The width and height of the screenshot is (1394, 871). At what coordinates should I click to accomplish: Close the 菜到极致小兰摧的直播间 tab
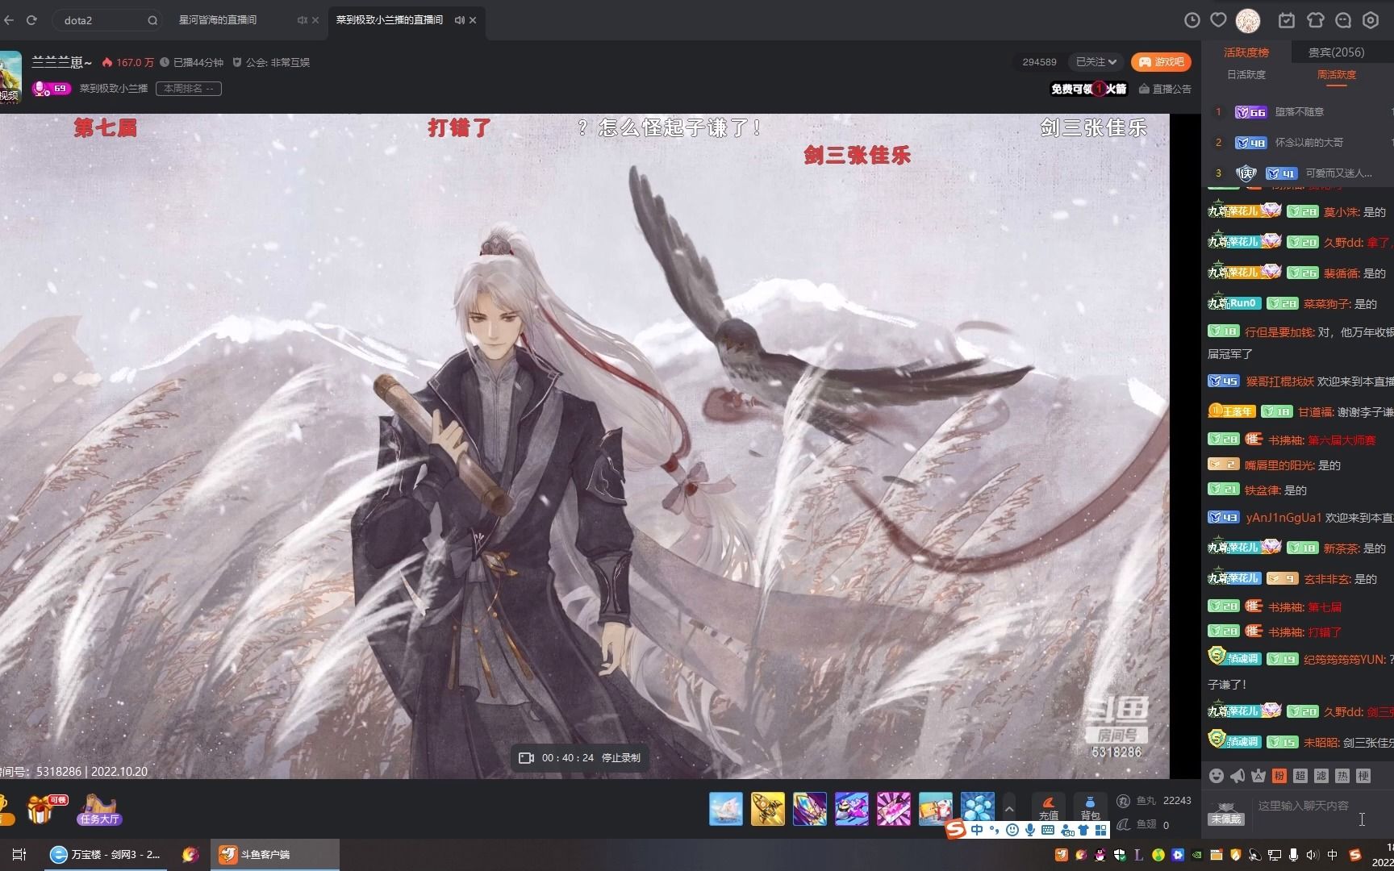tap(473, 20)
